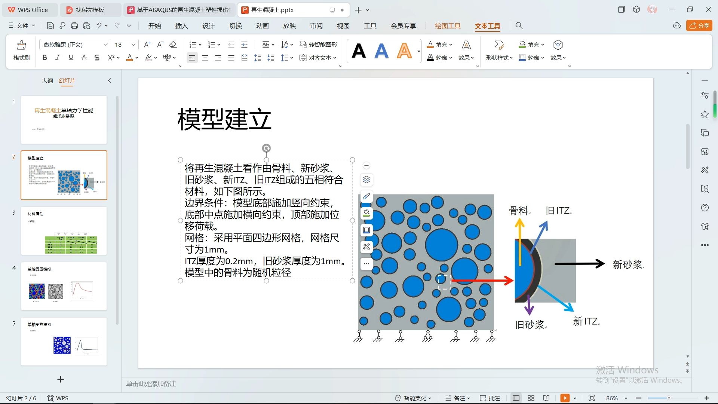The image size is (718, 404).
Task: Open the 动画 ribbon tab
Action: tap(262, 25)
